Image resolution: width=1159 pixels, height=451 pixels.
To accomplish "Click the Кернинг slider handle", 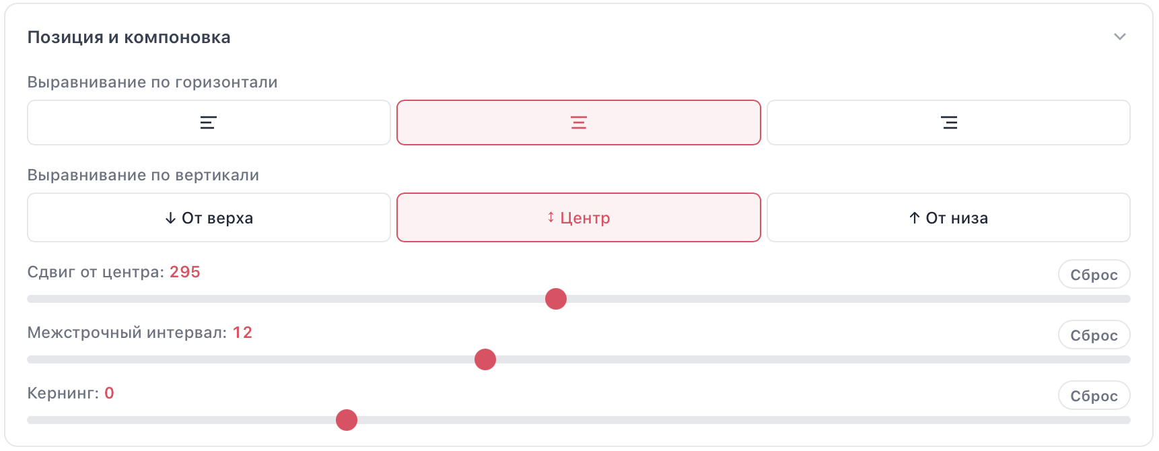I will [x=347, y=420].
